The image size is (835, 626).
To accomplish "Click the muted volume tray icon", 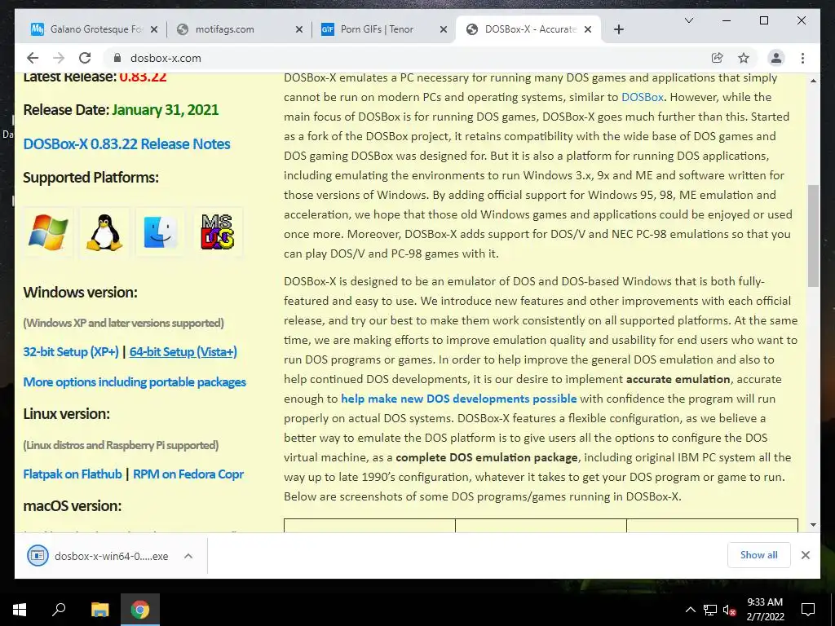I will pos(730,610).
